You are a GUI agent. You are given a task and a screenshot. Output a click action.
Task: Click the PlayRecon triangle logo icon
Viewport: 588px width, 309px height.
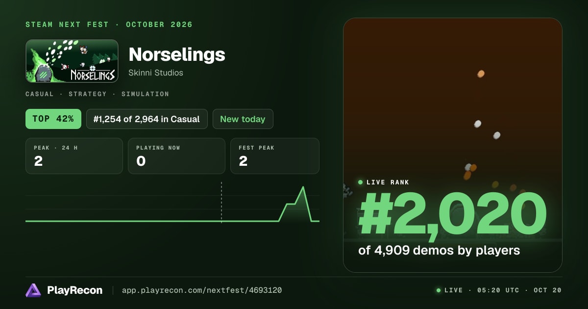[x=33, y=290]
